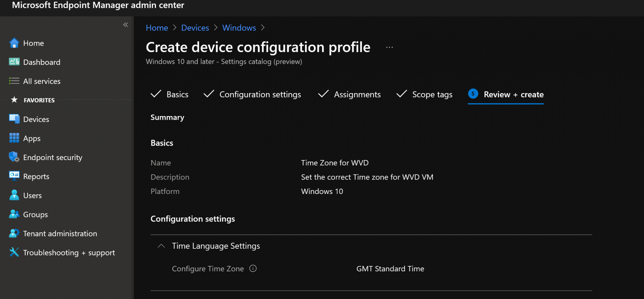Select the Home icon in the sidebar
Viewport: 644px width, 299px height.
14,43
